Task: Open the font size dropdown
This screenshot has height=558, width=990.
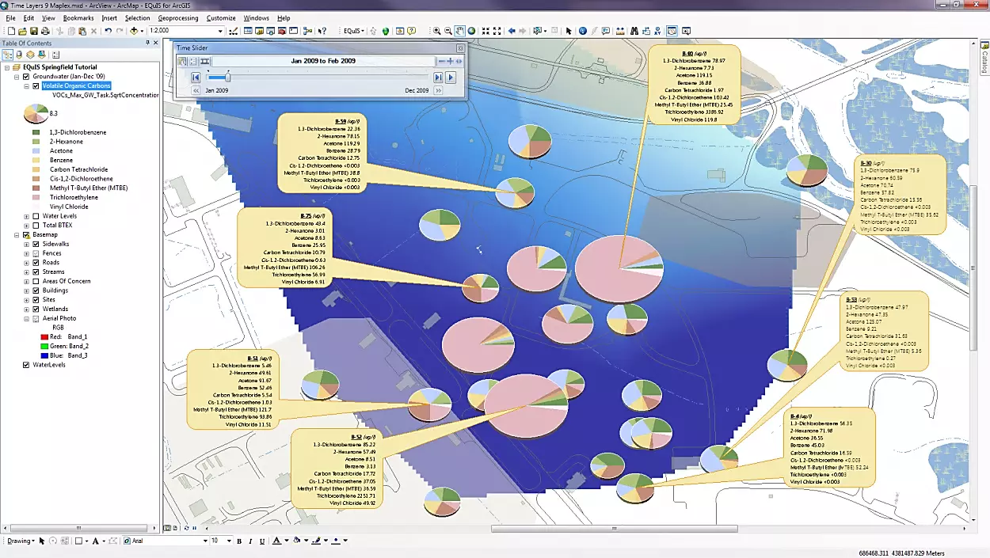Action: [228, 541]
